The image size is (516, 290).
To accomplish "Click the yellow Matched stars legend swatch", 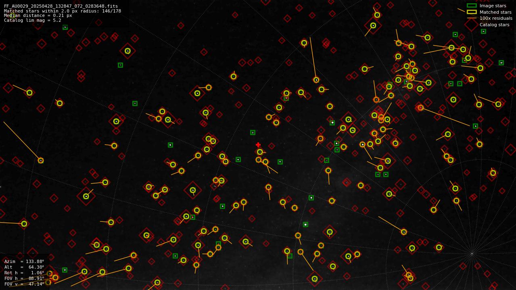I will (x=472, y=12).
